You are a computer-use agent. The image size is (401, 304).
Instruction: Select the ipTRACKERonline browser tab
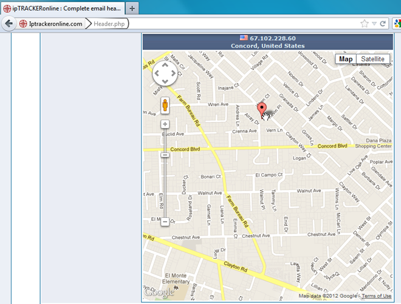[63, 8]
